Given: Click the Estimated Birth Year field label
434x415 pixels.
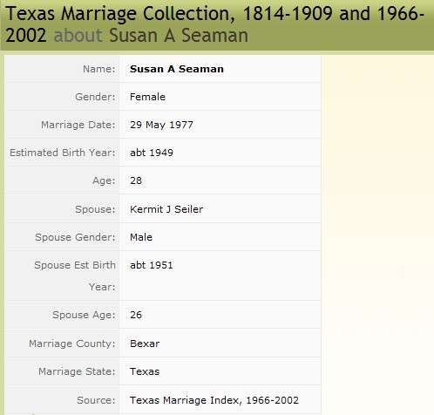Looking at the screenshot, I should point(63,153).
